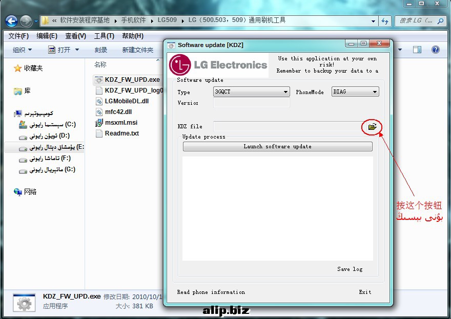Click the 刻录 burn toolbar button
This screenshot has height=319, width=451.
pyautogui.click(x=101, y=50)
